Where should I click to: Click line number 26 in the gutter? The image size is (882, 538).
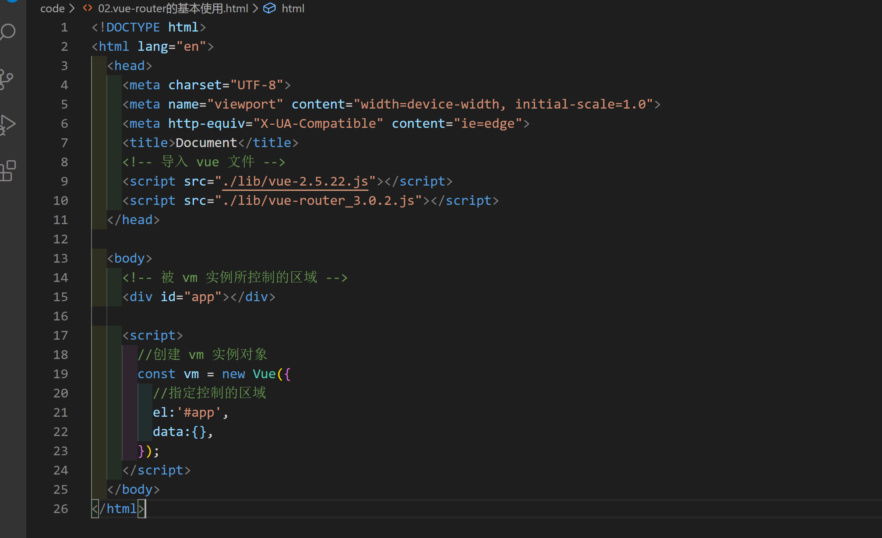coord(60,509)
